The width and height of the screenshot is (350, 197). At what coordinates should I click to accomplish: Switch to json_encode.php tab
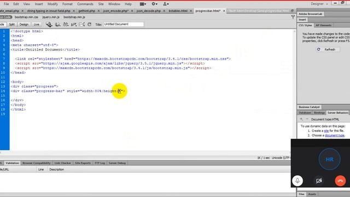[x=116, y=11]
